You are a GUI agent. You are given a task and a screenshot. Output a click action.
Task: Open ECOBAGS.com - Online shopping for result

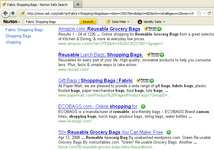click(x=98, y=106)
